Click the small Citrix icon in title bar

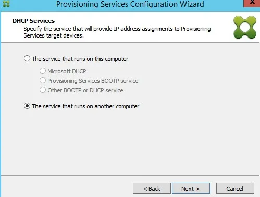click(6, 4)
